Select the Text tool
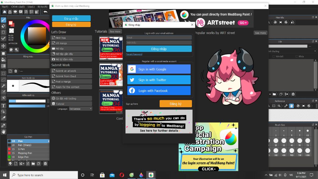The width and height of the screenshot is (318, 179). (x=3, y=106)
